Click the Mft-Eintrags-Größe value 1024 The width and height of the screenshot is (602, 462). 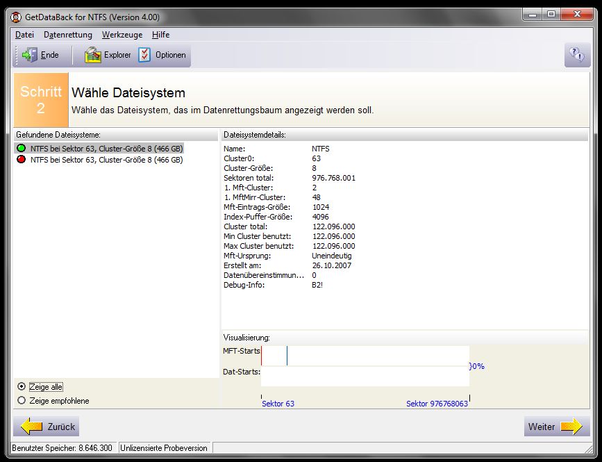pos(321,207)
